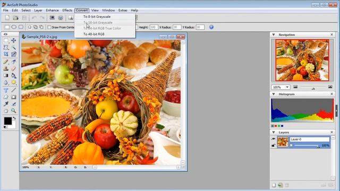Select the Blur water drop tool
Image resolution: width=340 pixels, height=191 pixels.
6,83
